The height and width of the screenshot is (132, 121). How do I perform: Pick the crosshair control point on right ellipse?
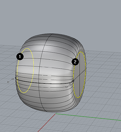[73, 81]
